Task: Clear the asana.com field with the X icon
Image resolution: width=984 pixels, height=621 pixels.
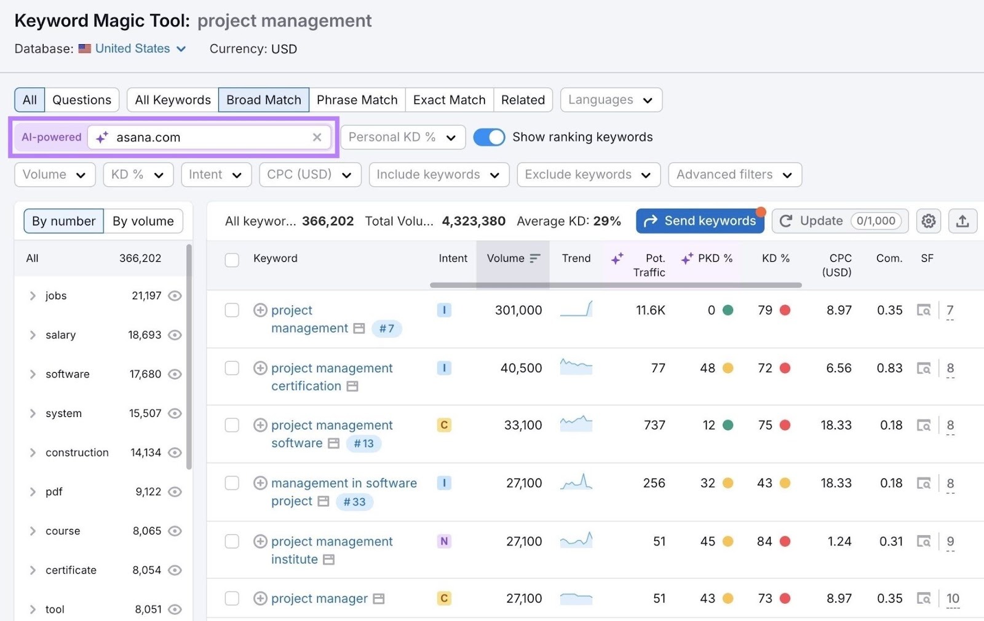Action: [x=317, y=137]
